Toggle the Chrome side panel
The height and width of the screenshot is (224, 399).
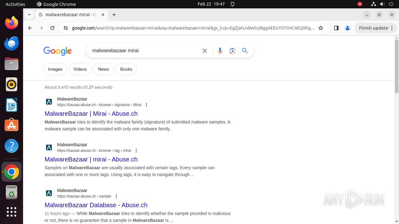[336, 28]
